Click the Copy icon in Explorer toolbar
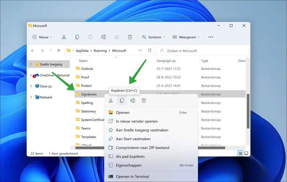Viewport: 287px width, 182px height. point(77,37)
